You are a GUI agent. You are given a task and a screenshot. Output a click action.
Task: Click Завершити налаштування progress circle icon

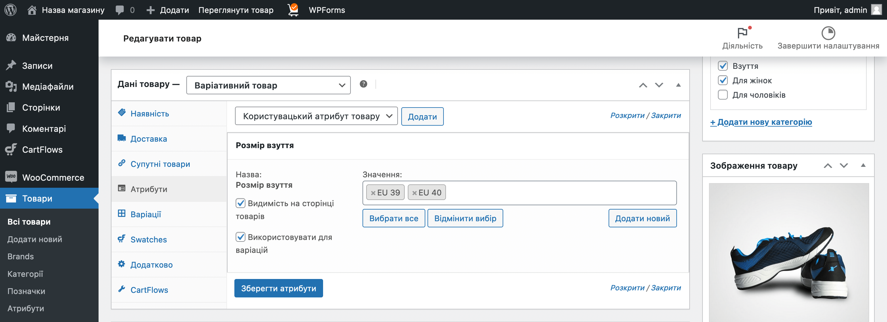coord(828,33)
